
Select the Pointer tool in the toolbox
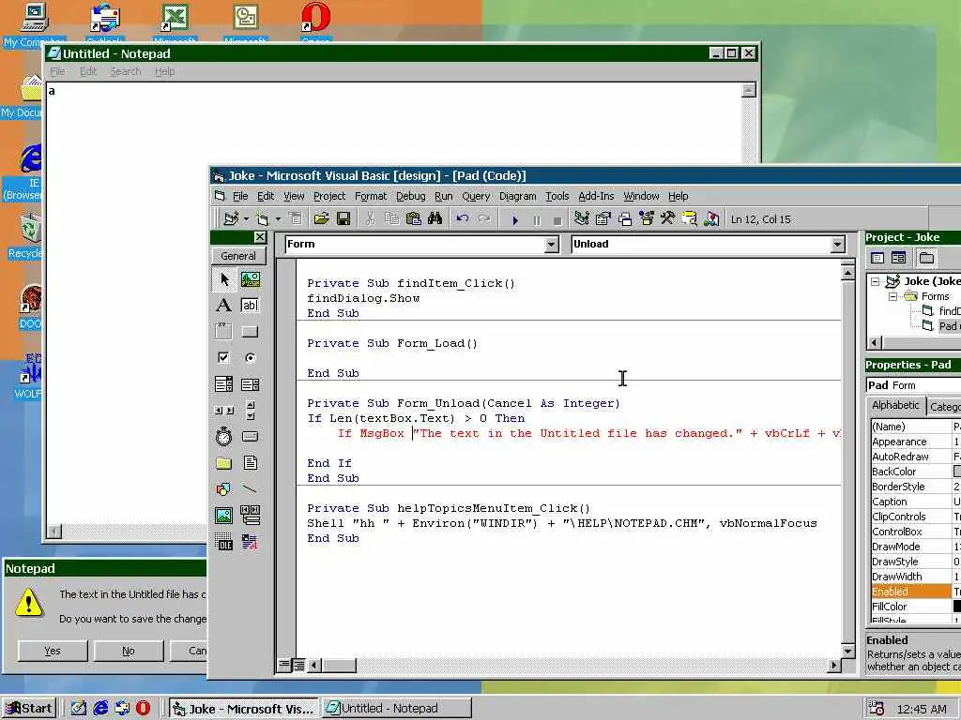click(x=223, y=279)
